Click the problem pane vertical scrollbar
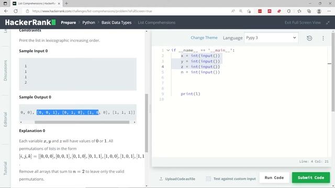This screenshot has width=335, height=188. pyautogui.click(x=147, y=123)
